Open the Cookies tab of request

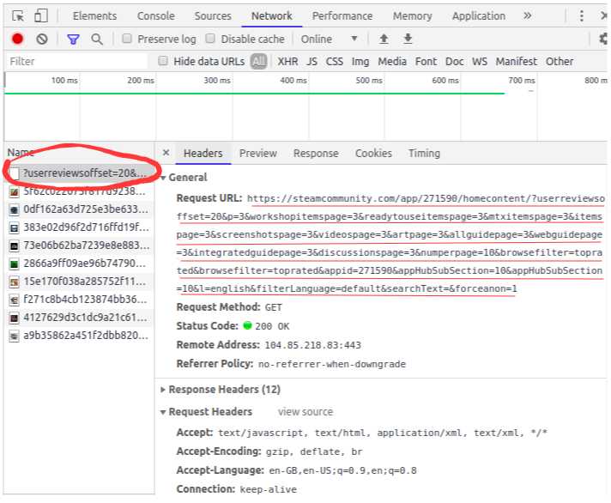pyautogui.click(x=373, y=153)
